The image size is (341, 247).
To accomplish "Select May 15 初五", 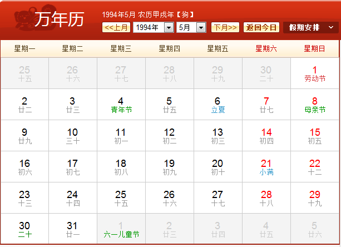I will click(x=315, y=136).
